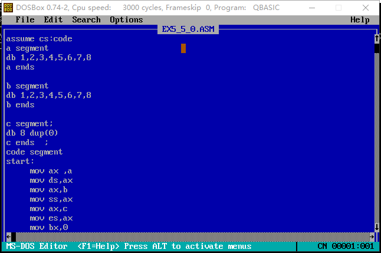Click the 'c ends ;' line

point(27,142)
